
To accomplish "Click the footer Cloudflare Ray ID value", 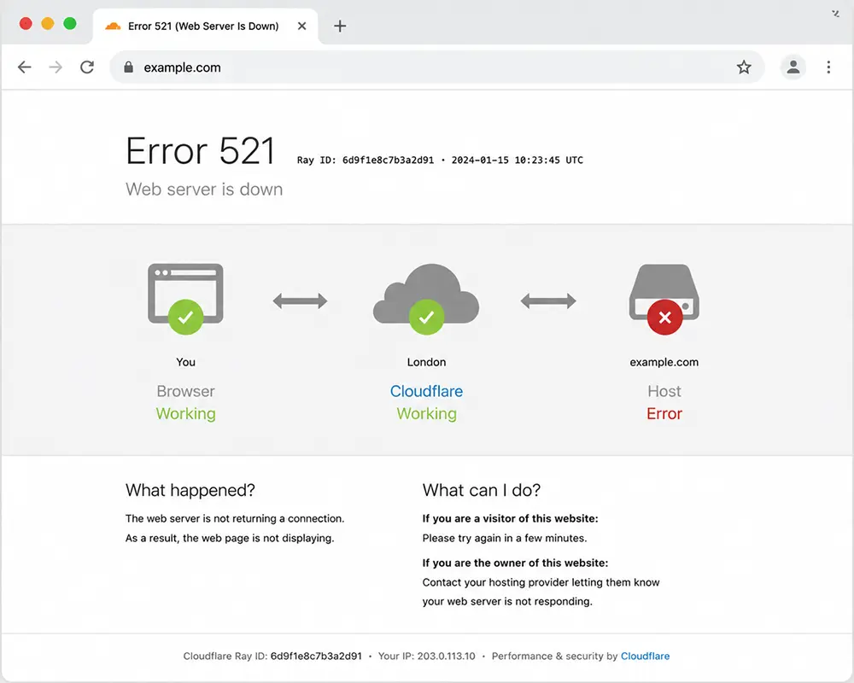I will [316, 656].
